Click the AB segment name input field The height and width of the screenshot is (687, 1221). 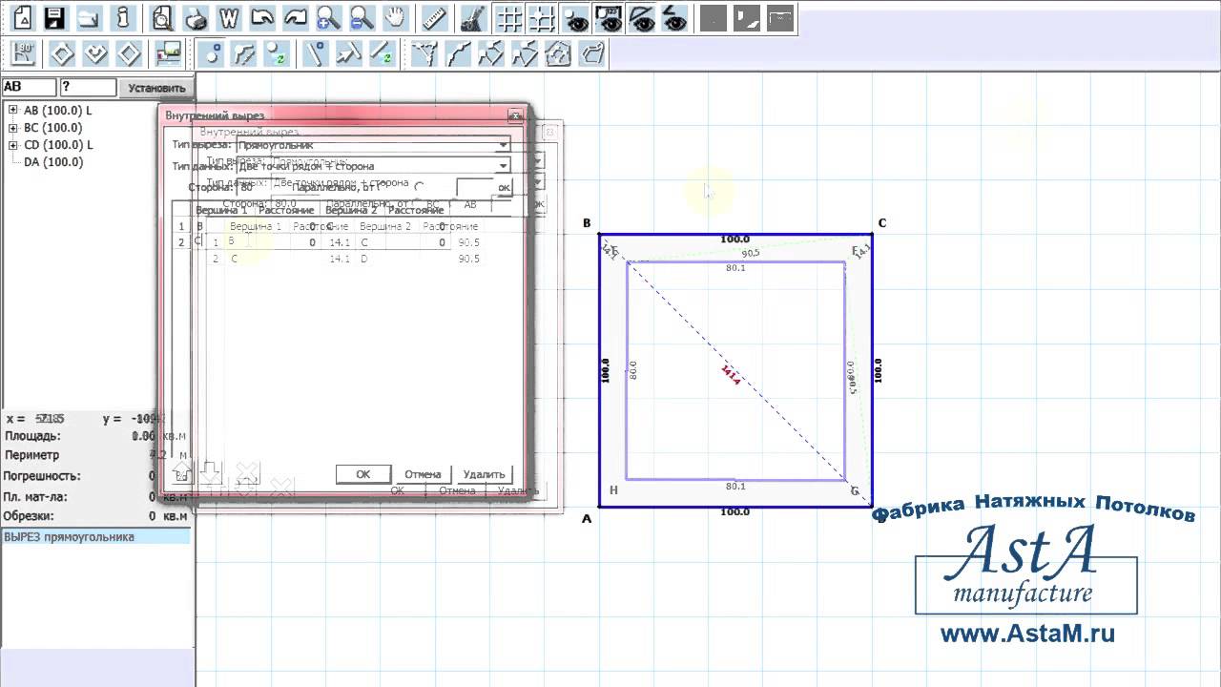pos(29,87)
